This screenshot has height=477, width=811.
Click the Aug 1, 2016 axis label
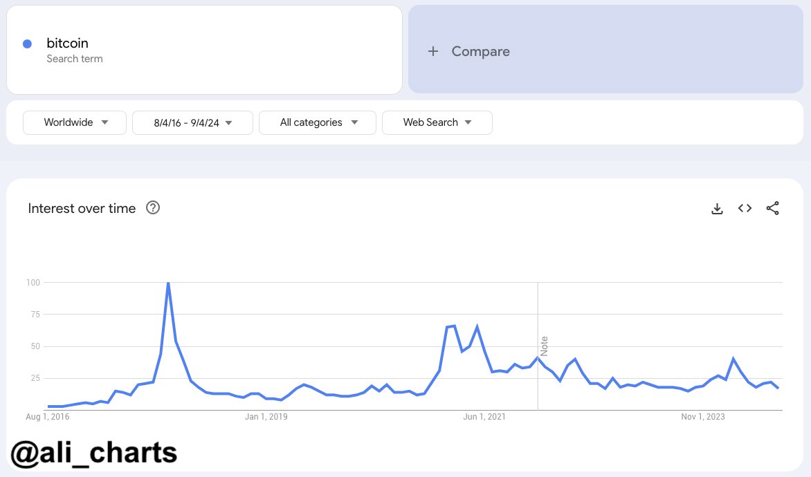(x=48, y=417)
